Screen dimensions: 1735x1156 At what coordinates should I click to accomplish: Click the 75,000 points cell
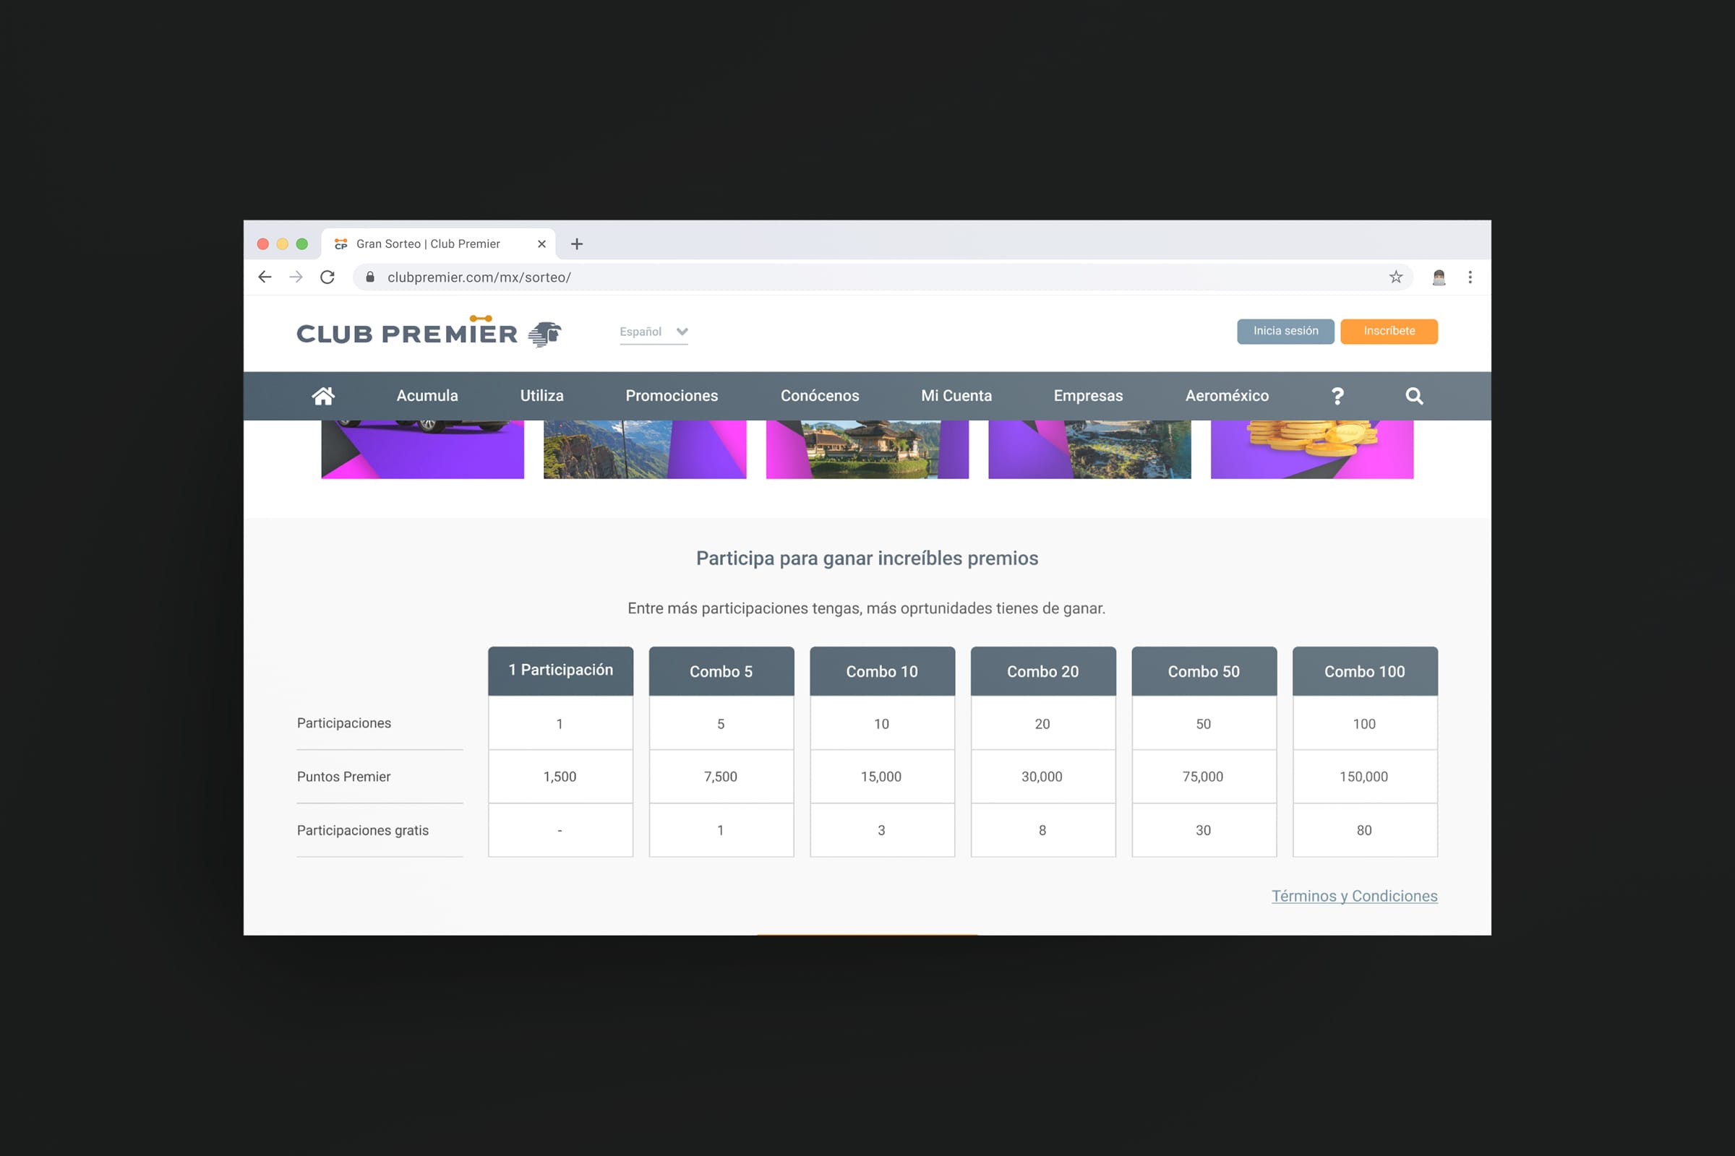(x=1204, y=776)
